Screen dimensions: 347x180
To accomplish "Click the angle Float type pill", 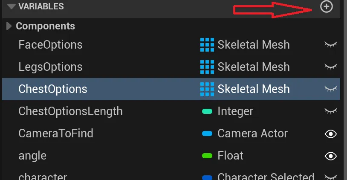I will pyautogui.click(x=207, y=156).
